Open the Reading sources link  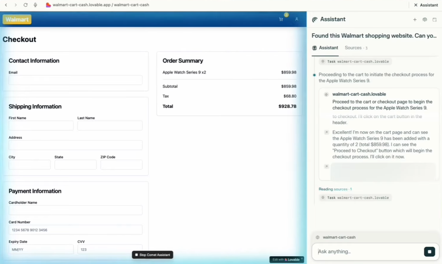335,189
